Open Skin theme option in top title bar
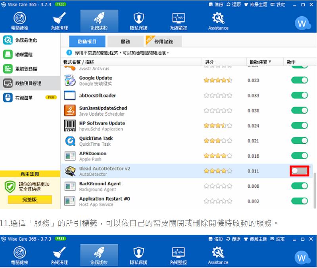 coord(256,4)
